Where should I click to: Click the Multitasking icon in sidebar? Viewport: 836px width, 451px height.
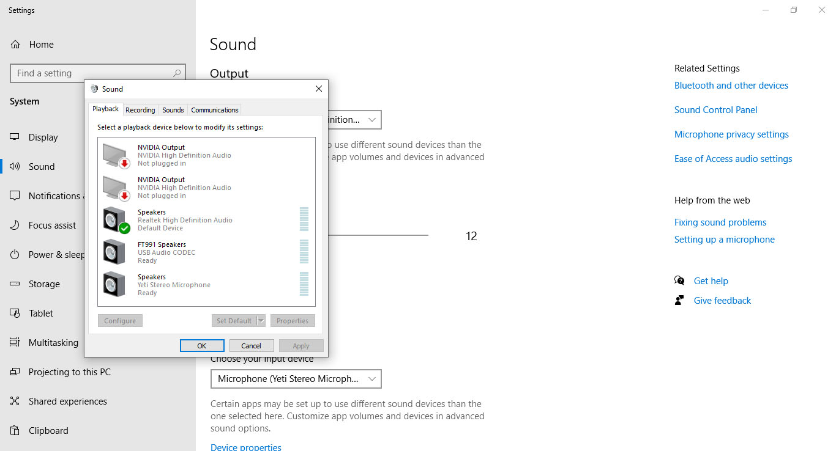click(x=15, y=343)
